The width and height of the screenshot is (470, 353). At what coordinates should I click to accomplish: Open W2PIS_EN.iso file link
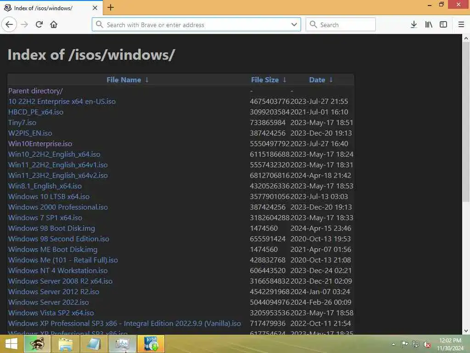pyautogui.click(x=30, y=133)
